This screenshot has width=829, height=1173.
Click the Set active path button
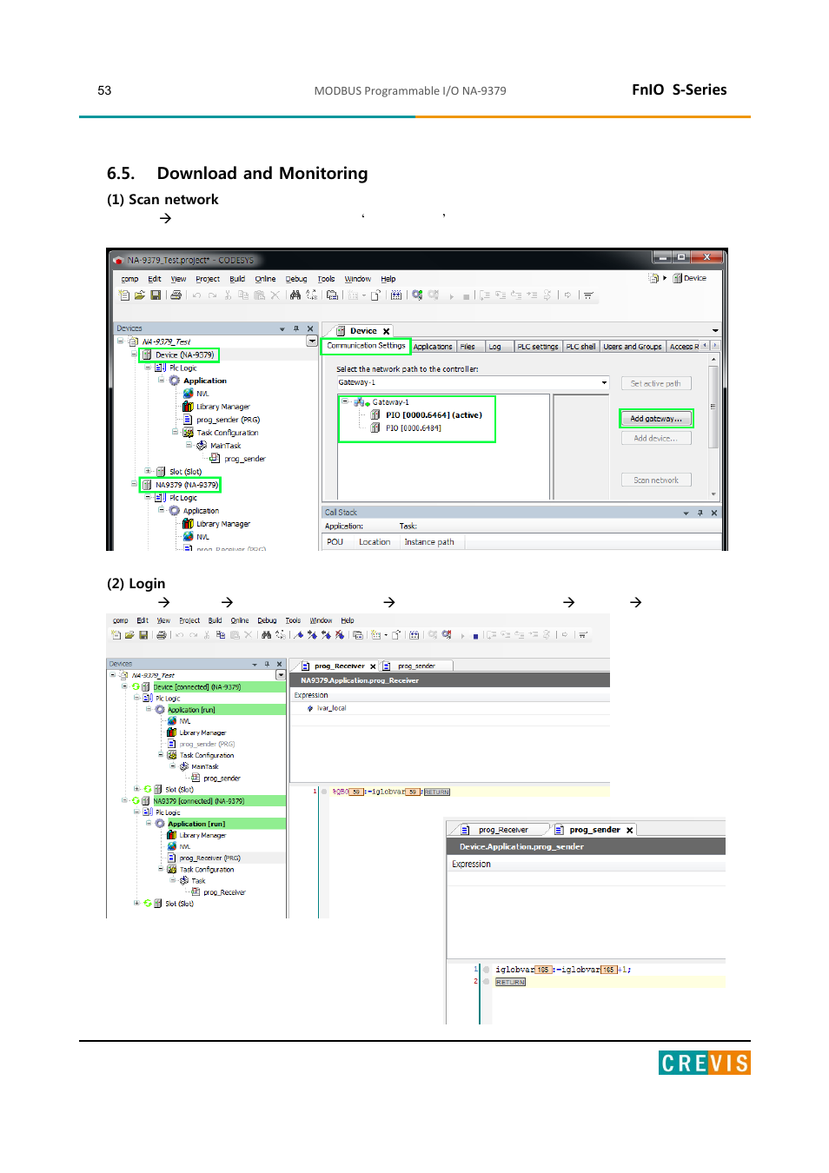(x=656, y=383)
